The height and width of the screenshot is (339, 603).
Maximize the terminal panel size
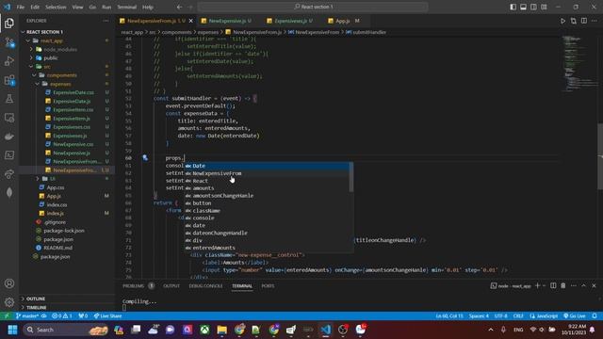(583, 285)
